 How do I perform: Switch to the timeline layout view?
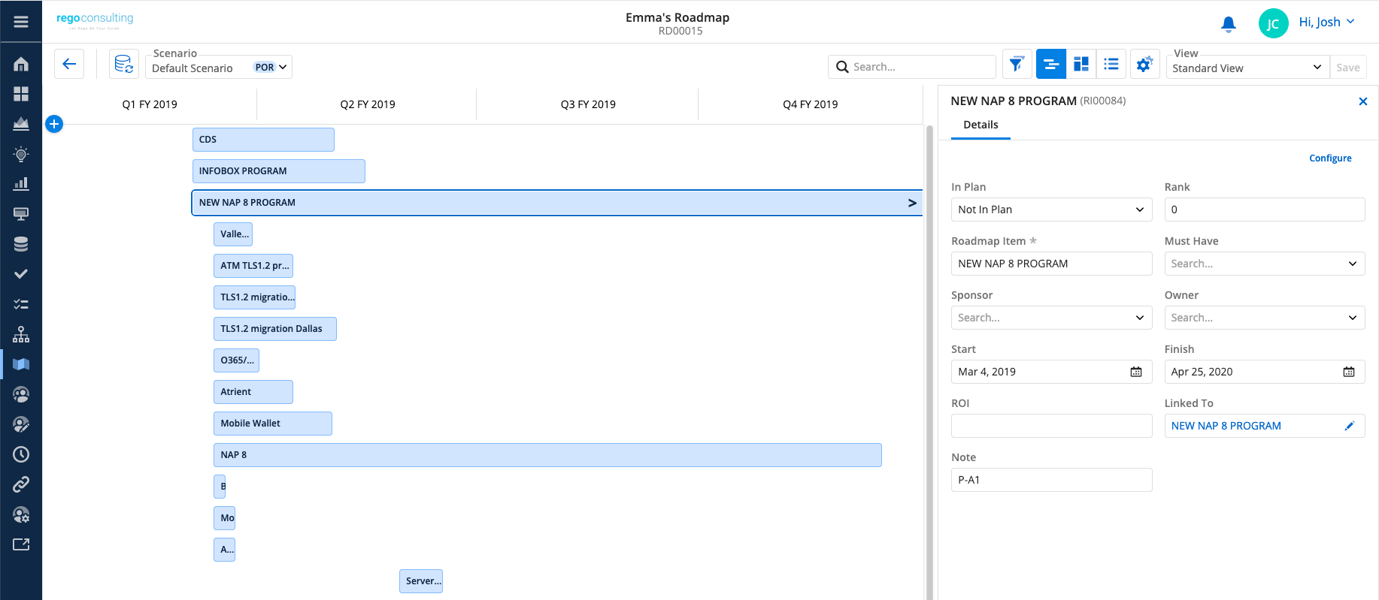(x=1051, y=64)
